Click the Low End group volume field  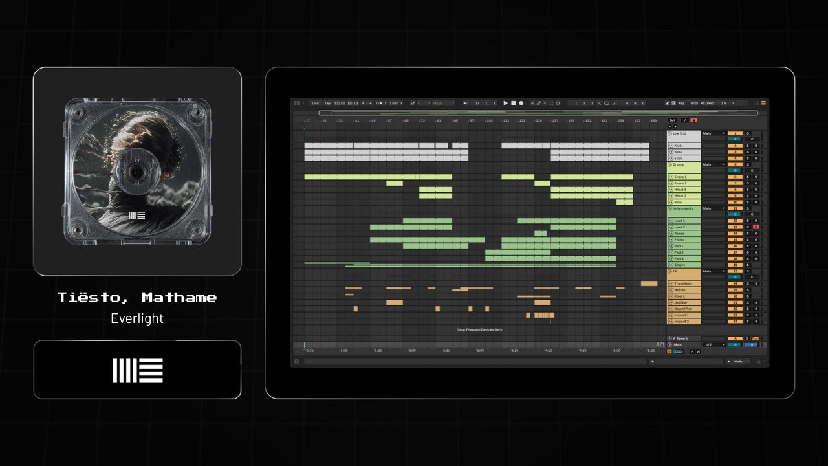735,139
